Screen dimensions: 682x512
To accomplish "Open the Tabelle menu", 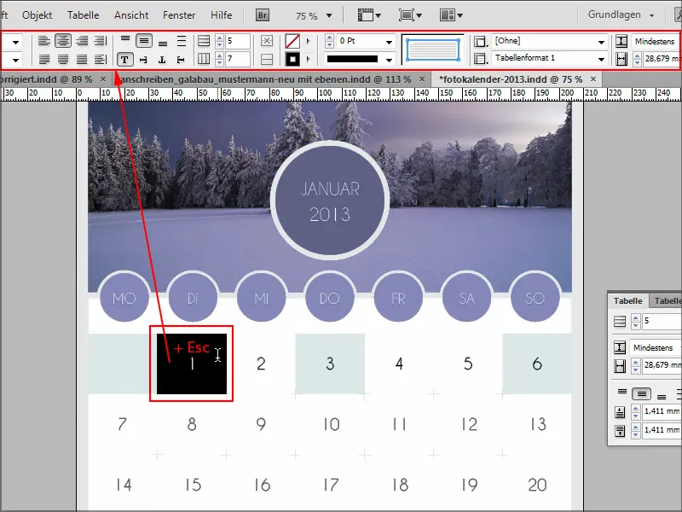I will point(83,15).
